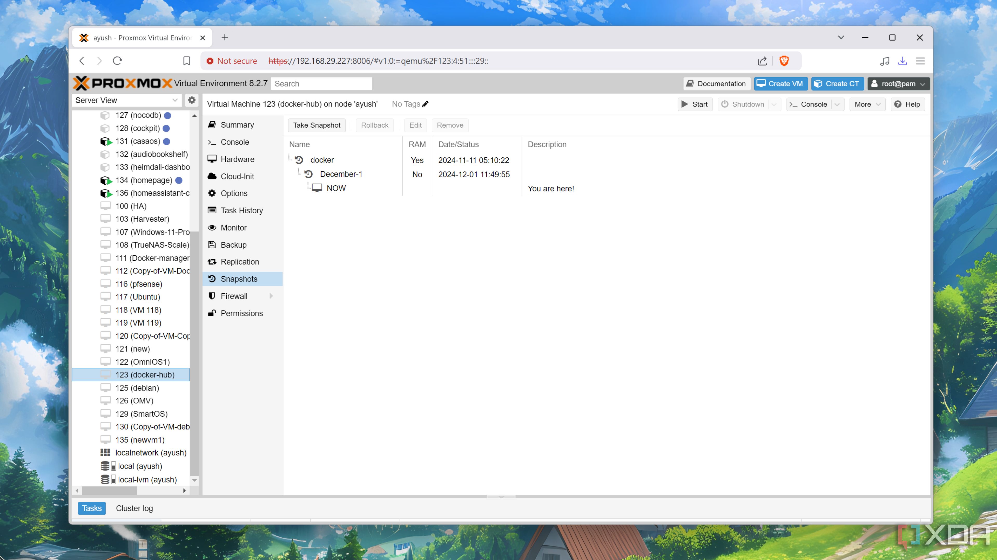The image size is (997, 560).
Task: Click the snapshot Edit button
Action: 415,125
